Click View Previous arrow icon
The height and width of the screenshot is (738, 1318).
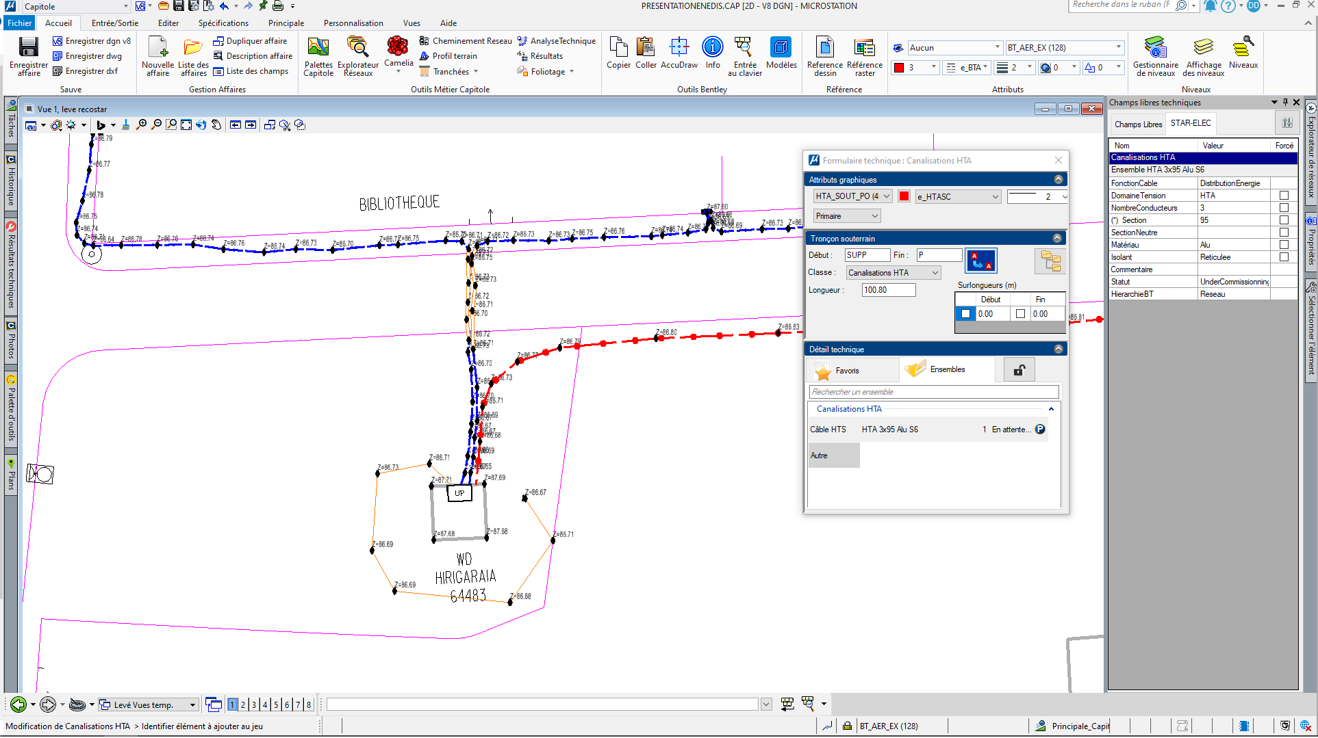pos(236,124)
